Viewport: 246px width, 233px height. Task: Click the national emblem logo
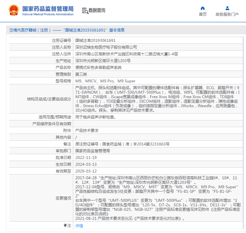click(x=13, y=10)
